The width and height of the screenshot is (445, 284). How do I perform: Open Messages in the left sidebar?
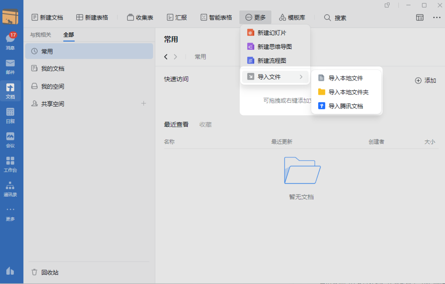pyautogui.click(x=10, y=41)
